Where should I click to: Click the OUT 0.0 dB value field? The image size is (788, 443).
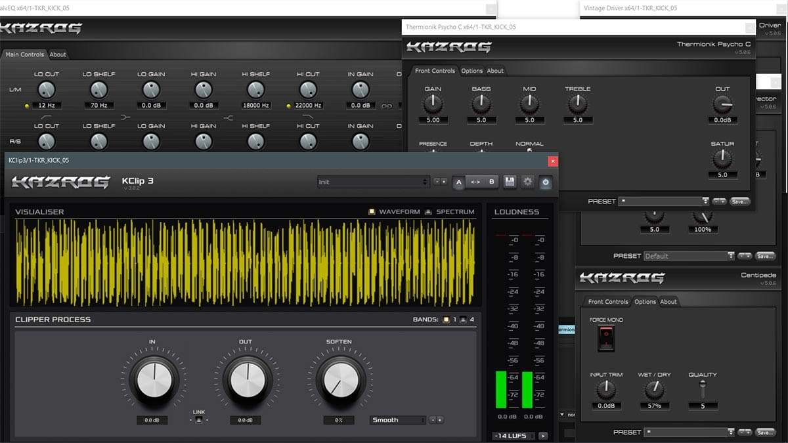pyautogui.click(x=246, y=420)
